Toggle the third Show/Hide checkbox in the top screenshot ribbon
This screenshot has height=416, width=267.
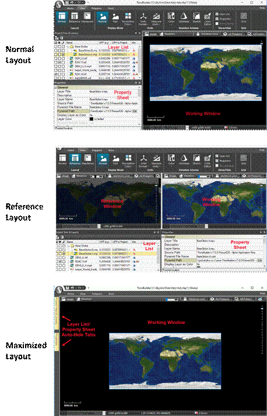click(x=217, y=23)
